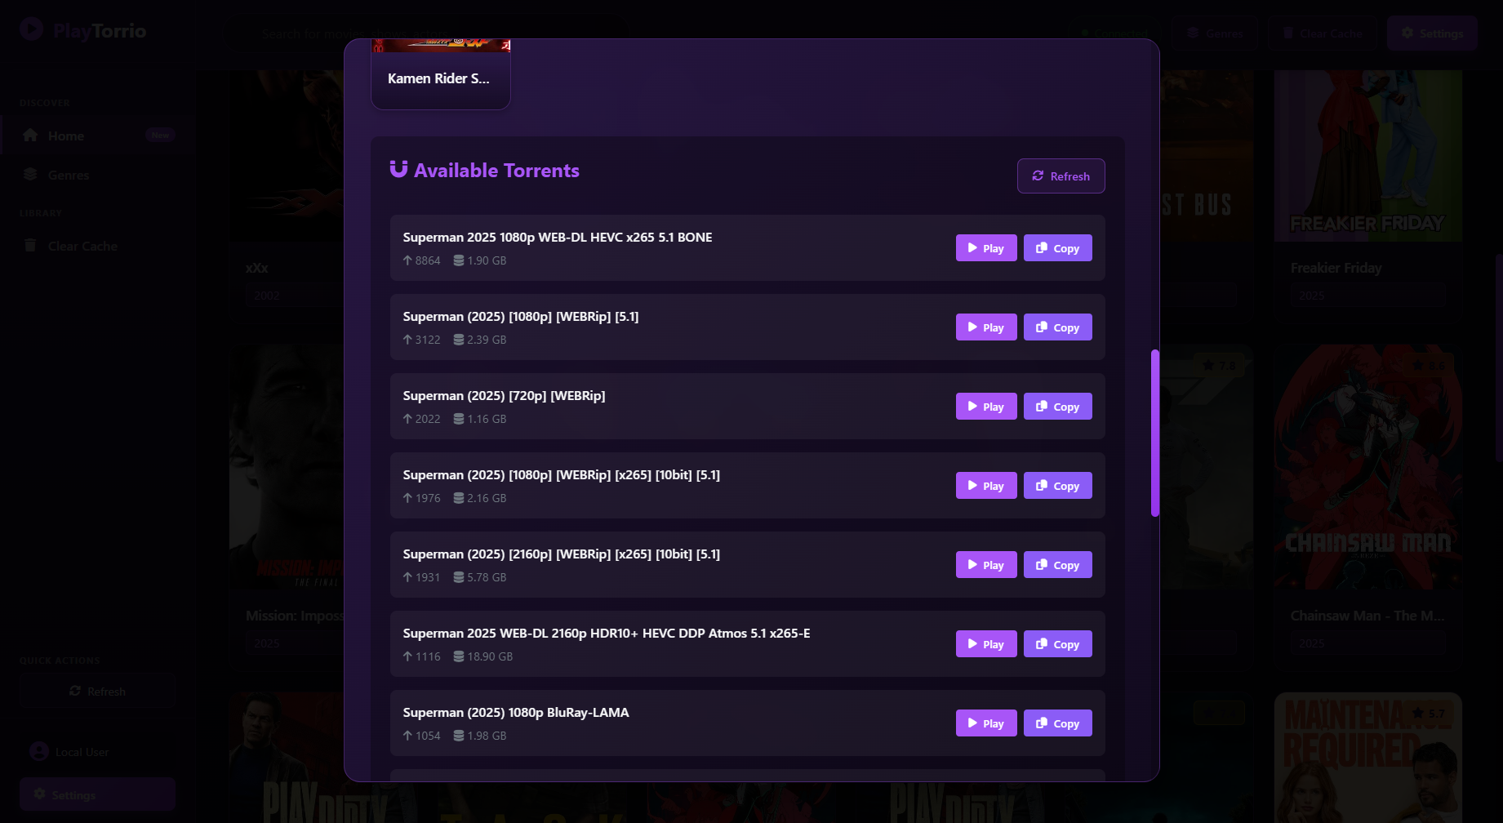Screen dimensions: 1503x823
Task: Play the Superman [2160p] [WEBRip] 5.78 GB torrent
Action: [985, 565]
